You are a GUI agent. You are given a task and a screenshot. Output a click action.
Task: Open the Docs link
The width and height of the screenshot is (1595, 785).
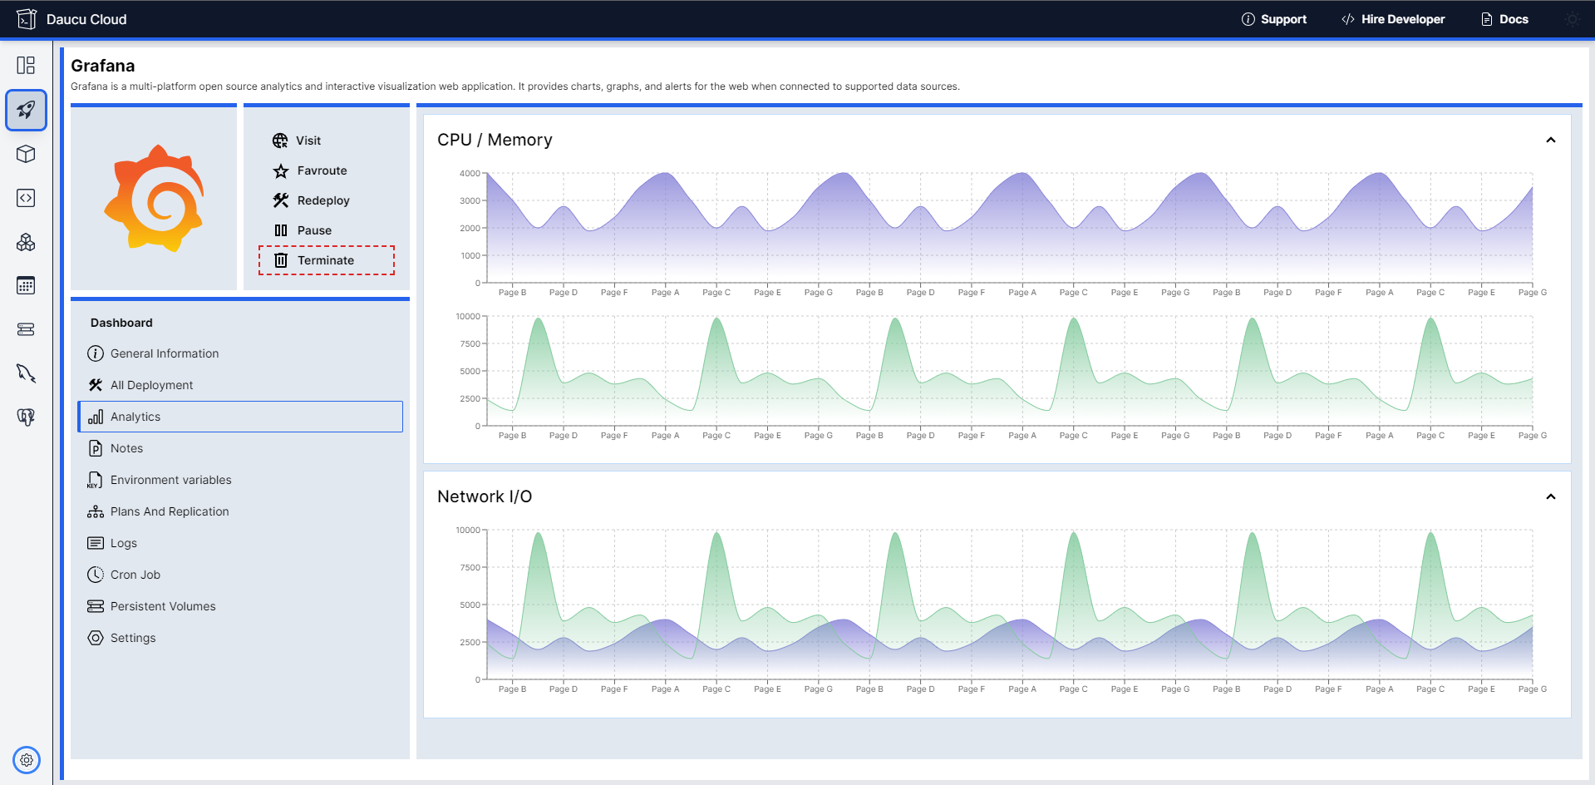pos(1504,19)
